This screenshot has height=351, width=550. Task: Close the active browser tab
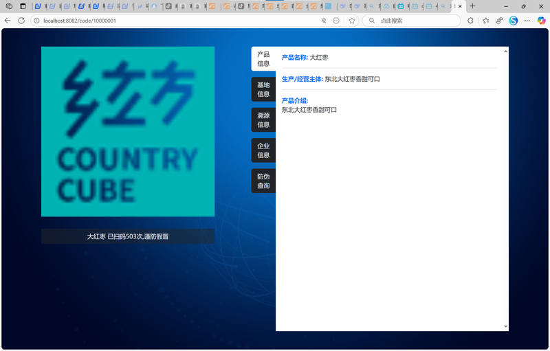(460, 6)
